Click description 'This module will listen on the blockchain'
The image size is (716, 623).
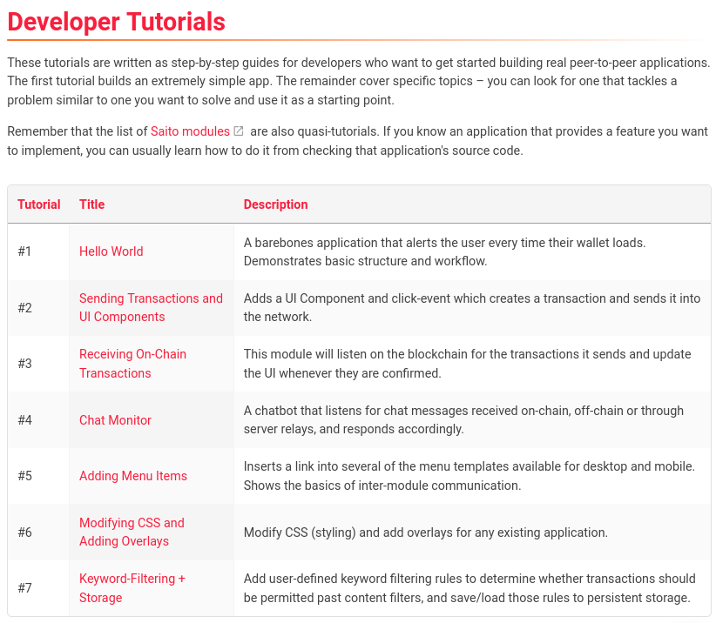click(x=467, y=364)
